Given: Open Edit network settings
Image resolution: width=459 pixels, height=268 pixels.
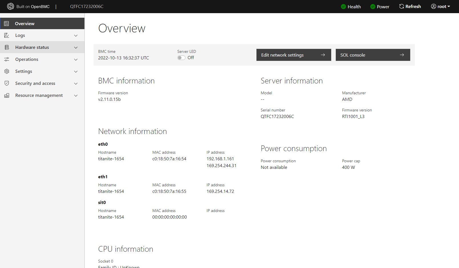Looking at the screenshot, I should [x=294, y=55].
